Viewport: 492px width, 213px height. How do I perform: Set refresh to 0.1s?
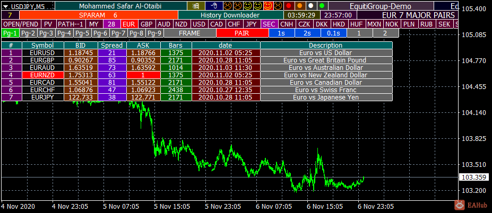(333, 33)
